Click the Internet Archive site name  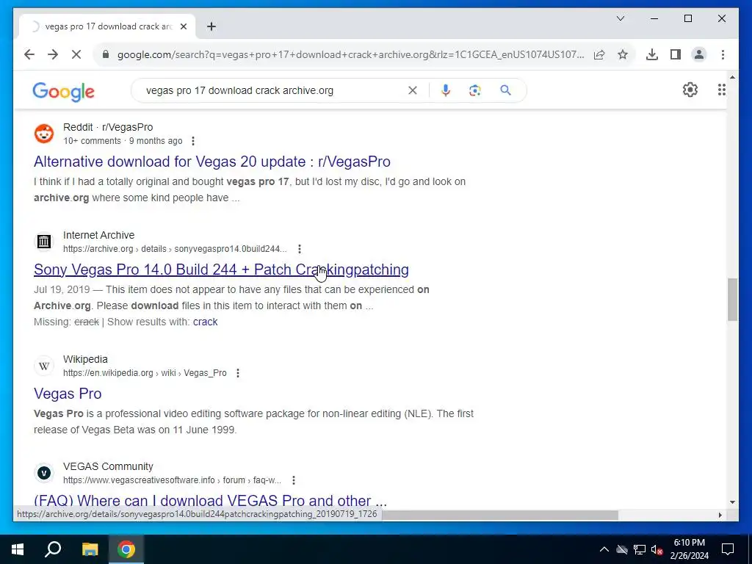tap(99, 235)
